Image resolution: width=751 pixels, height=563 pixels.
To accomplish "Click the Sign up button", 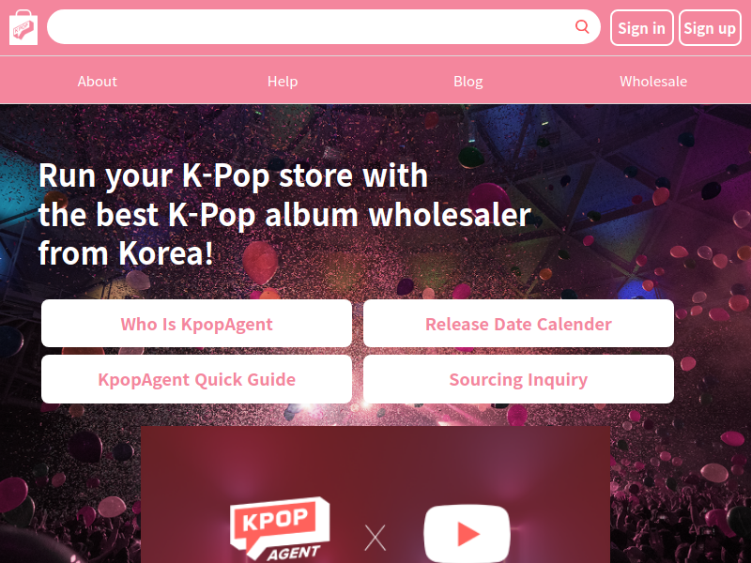I will 710,28.
